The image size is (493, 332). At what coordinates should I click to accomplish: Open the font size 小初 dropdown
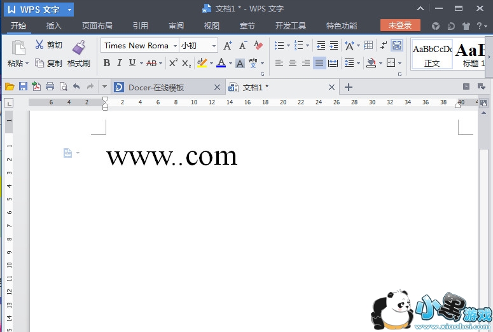tap(214, 46)
